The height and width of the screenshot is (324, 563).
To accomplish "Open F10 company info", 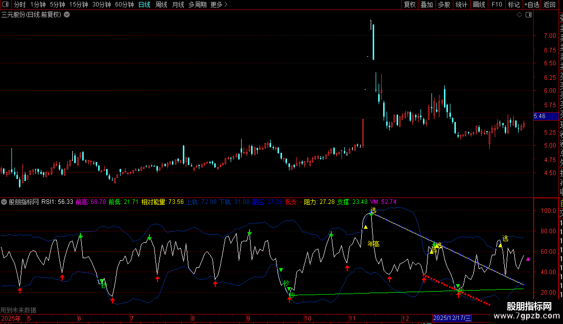I will click(497, 4).
